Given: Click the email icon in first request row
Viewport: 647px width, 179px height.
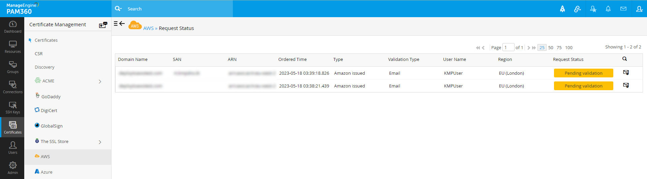Looking at the screenshot, I should (626, 72).
